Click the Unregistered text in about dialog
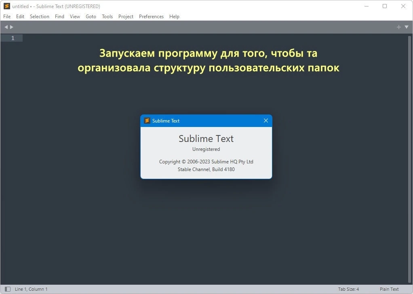413x294 pixels. 206,149
